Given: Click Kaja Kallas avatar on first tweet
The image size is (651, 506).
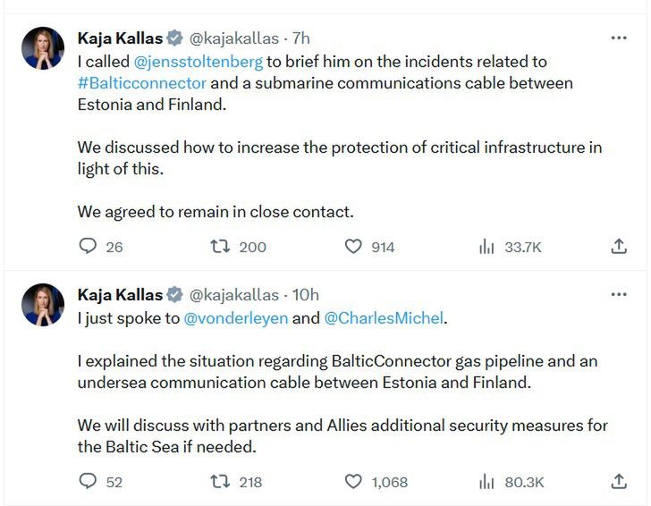Looking at the screenshot, I should tap(43, 48).
